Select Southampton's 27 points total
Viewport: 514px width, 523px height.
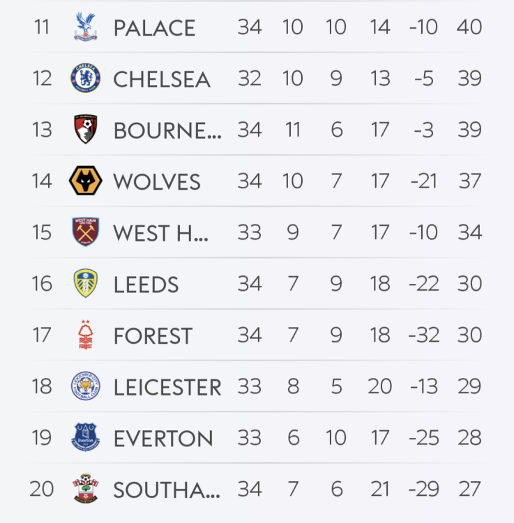pos(470,489)
